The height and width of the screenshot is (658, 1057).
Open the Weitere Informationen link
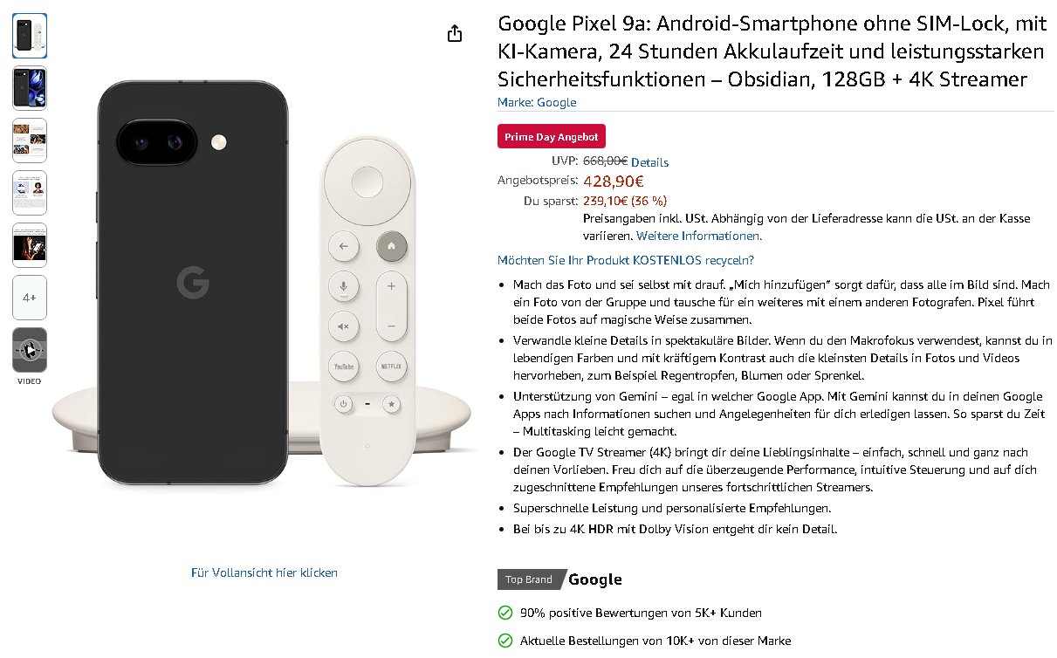click(699, 236)
